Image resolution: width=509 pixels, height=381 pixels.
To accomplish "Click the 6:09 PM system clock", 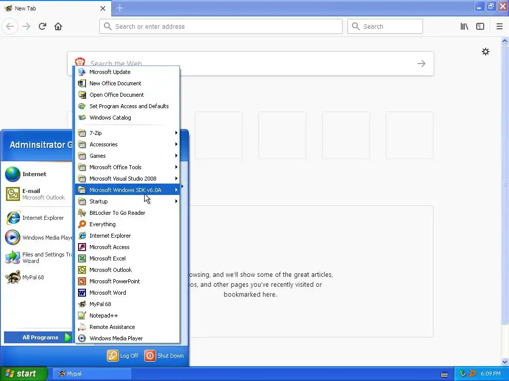I will point(490,374).
